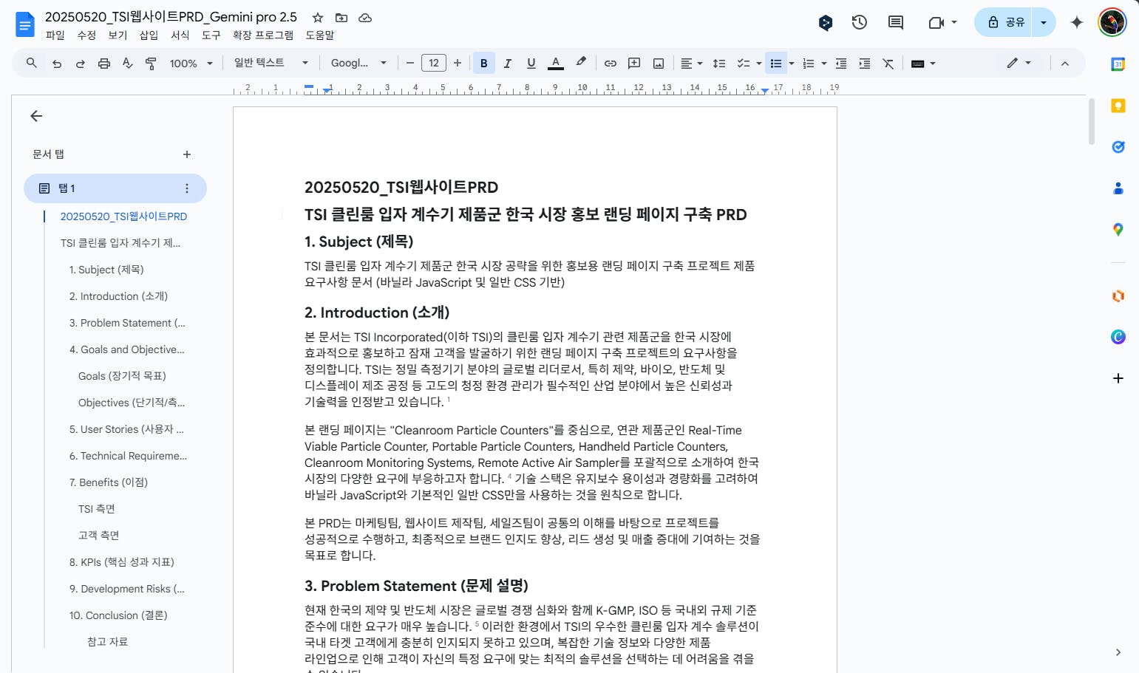The width and height of the screenshot is (1139, 673).
Task: Insert a link
Action: [611, 64]
